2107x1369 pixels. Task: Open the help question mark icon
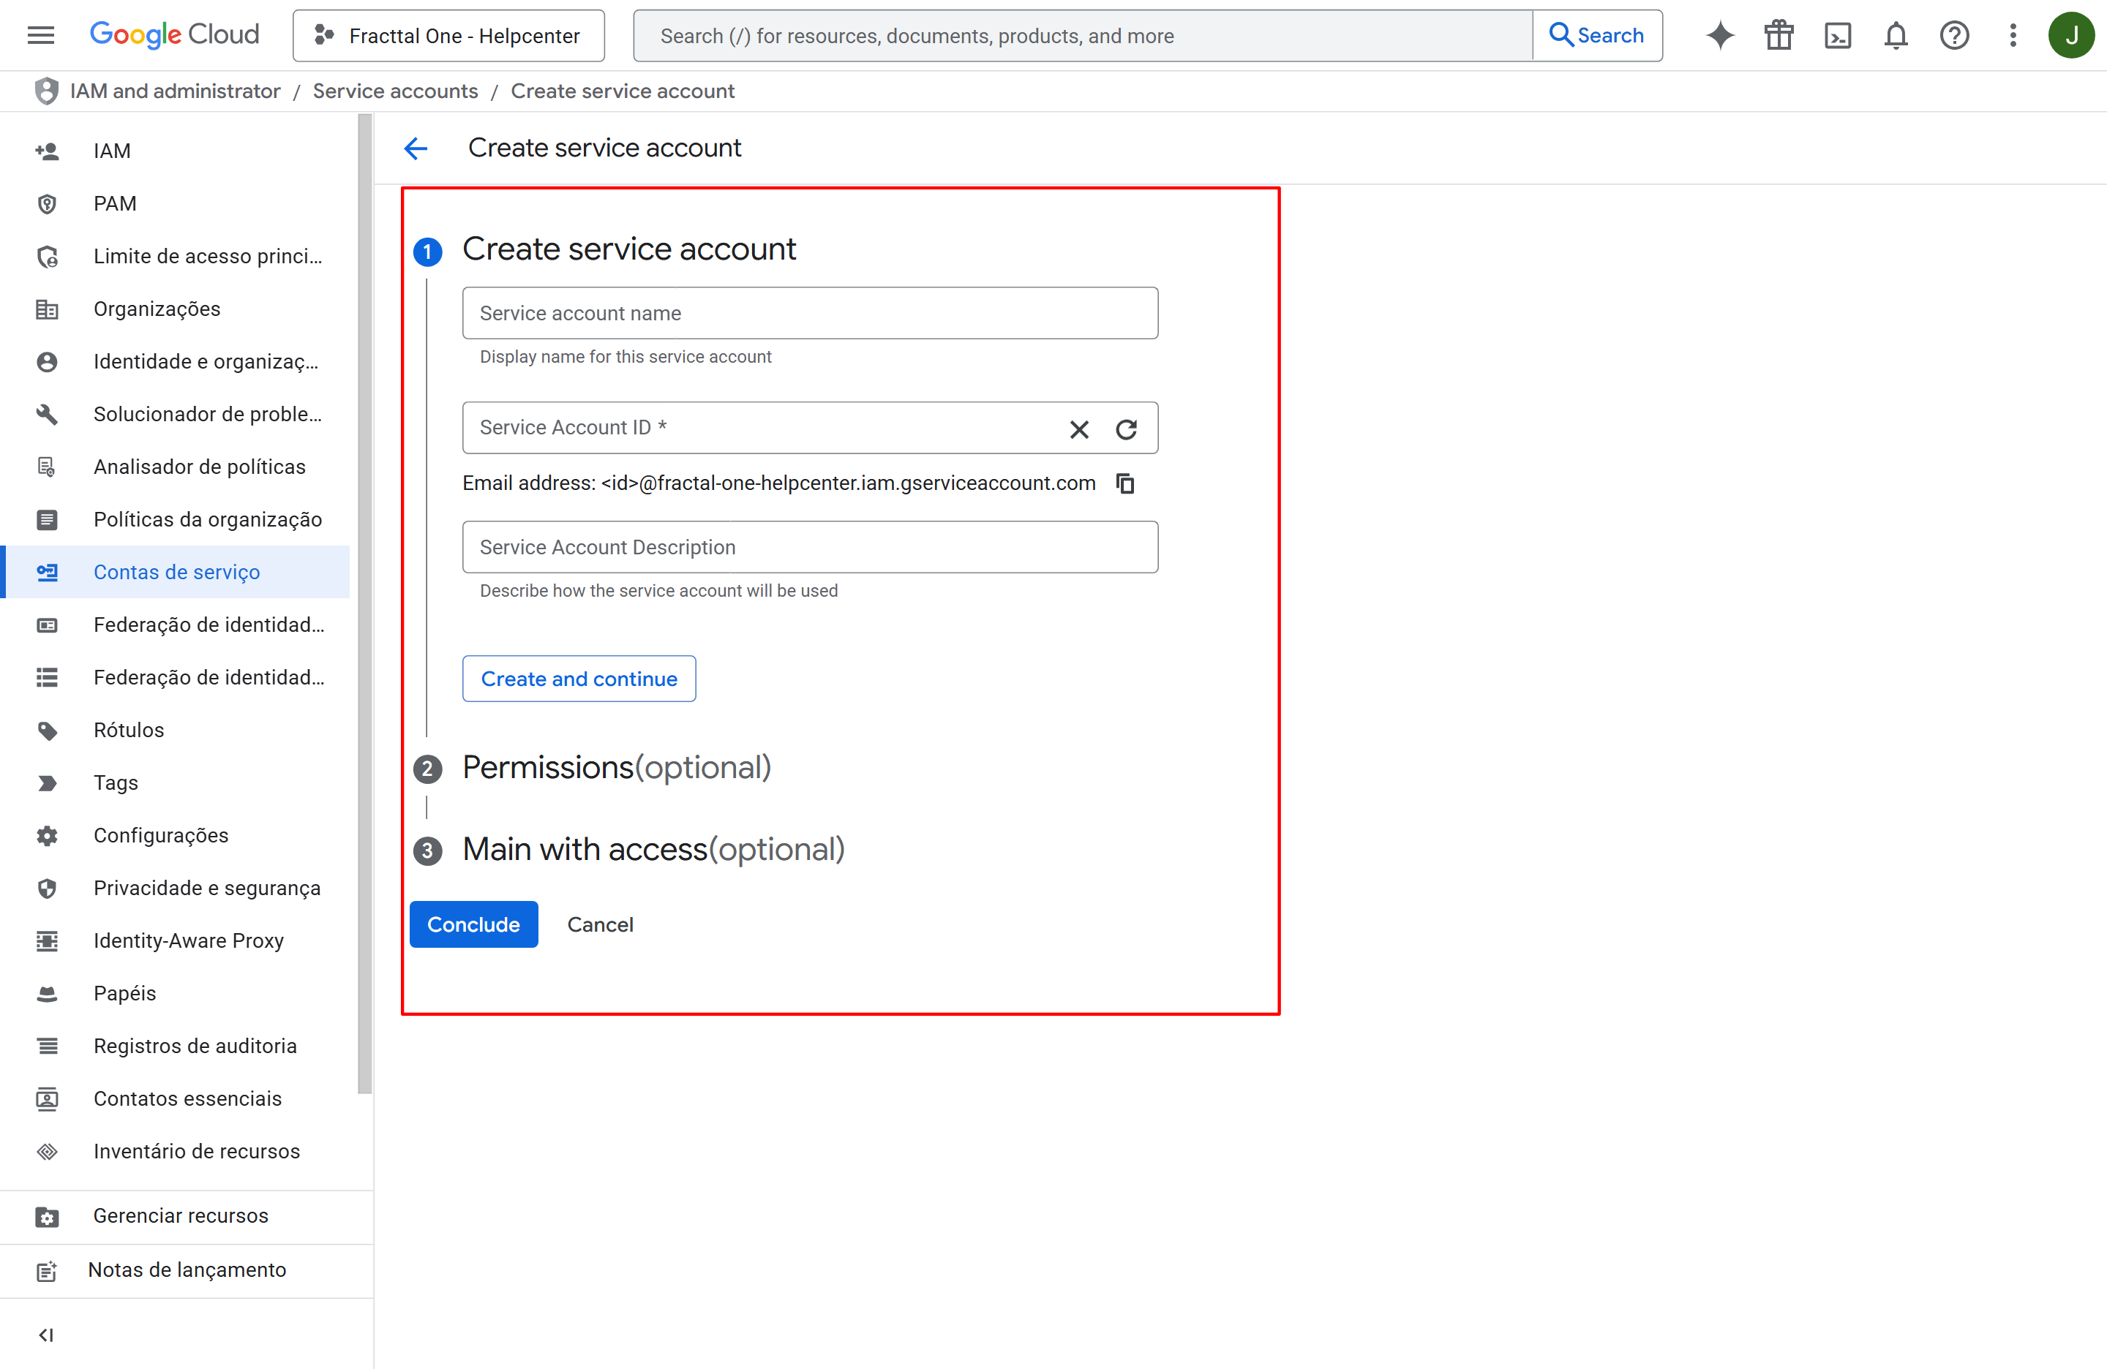1954,35
